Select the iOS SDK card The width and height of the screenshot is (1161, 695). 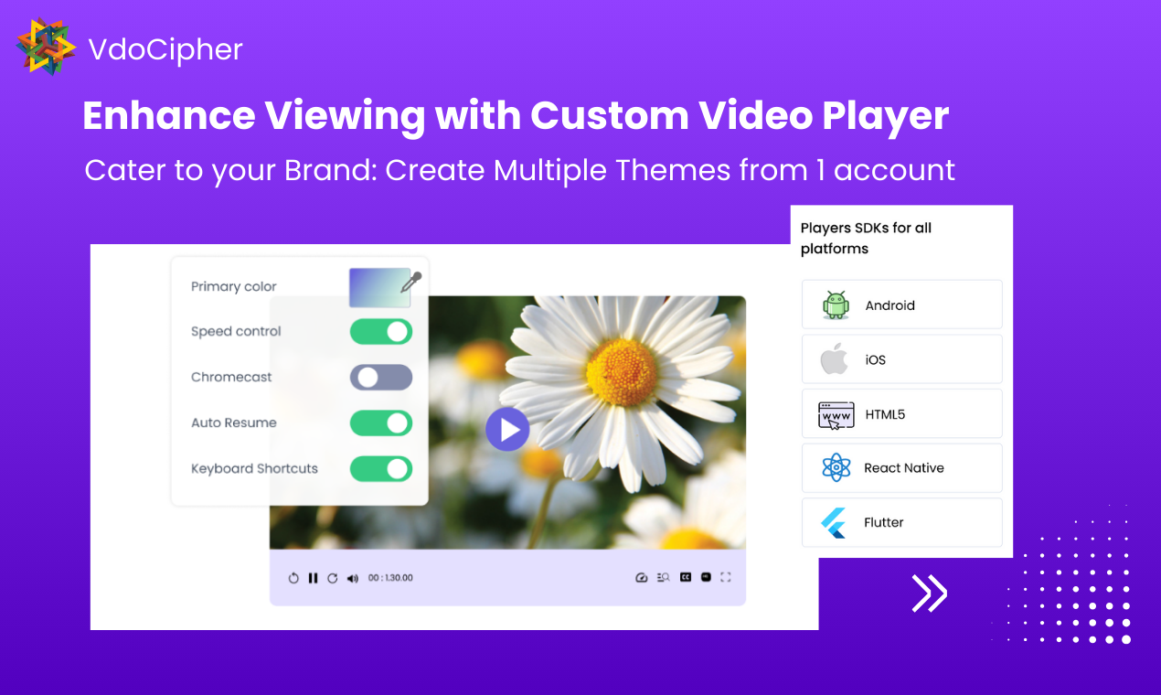click(x=902, y=358)
